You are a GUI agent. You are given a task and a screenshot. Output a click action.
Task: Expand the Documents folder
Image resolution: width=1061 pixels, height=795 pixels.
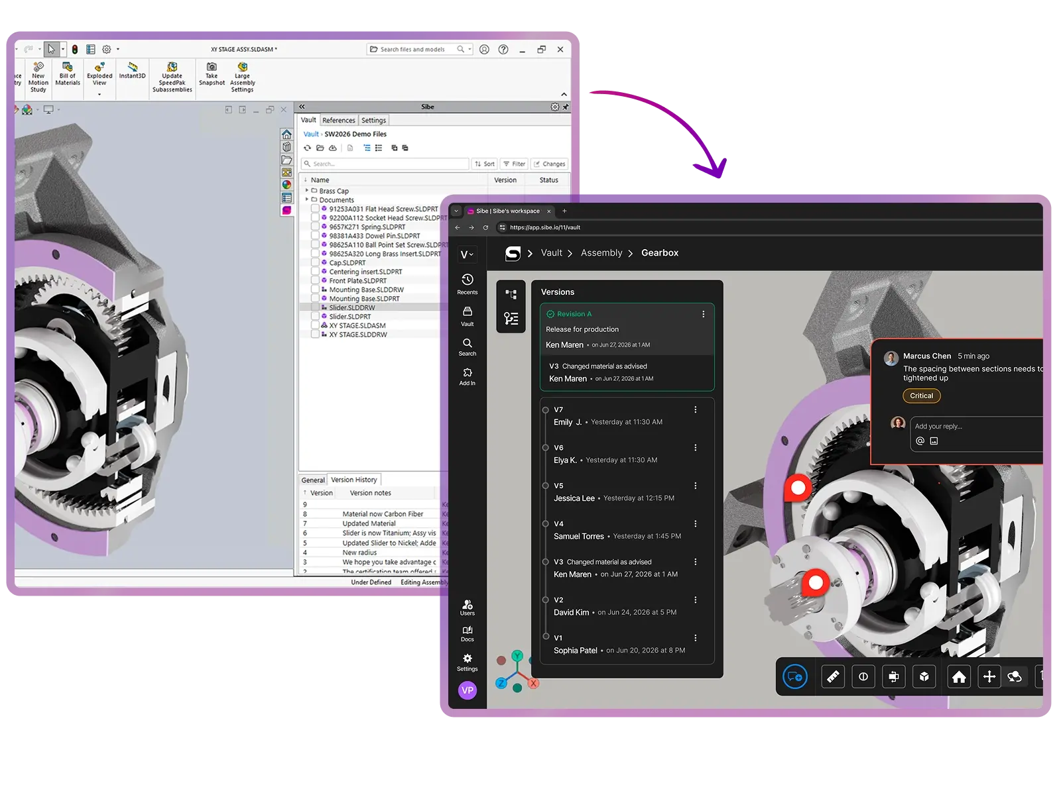(x=306, y=199)
